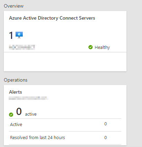Select 'Resolved from last 24 hours' row
The image size is (142, 147).
[x=65, y=138]
